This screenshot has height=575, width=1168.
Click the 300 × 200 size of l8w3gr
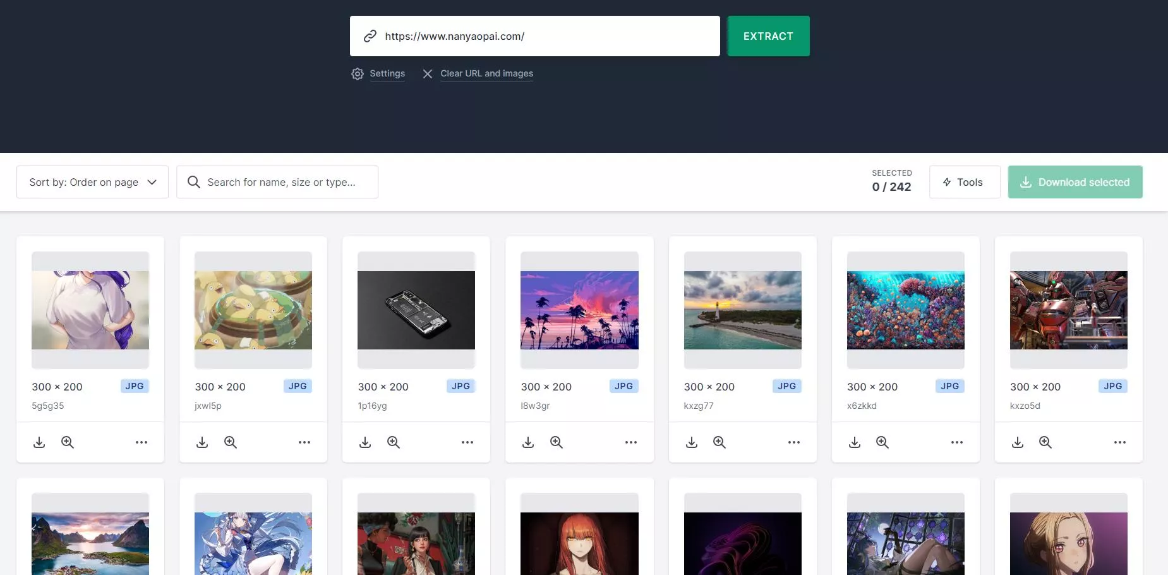pos(546,387)
